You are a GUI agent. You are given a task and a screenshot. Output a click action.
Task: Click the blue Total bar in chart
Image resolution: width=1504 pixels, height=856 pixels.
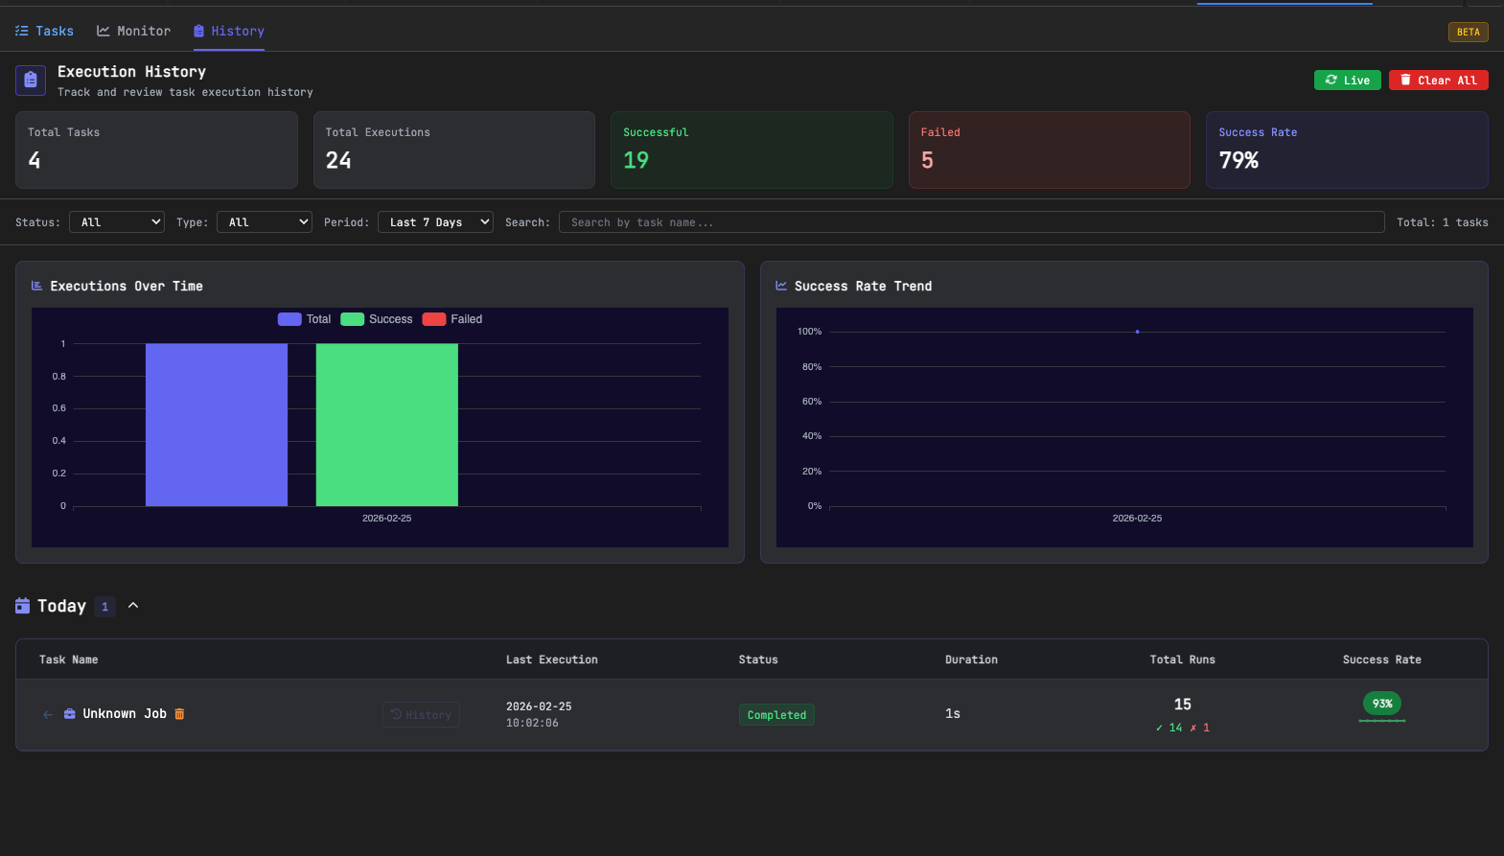pyautogui.click(x=217, y=425)
